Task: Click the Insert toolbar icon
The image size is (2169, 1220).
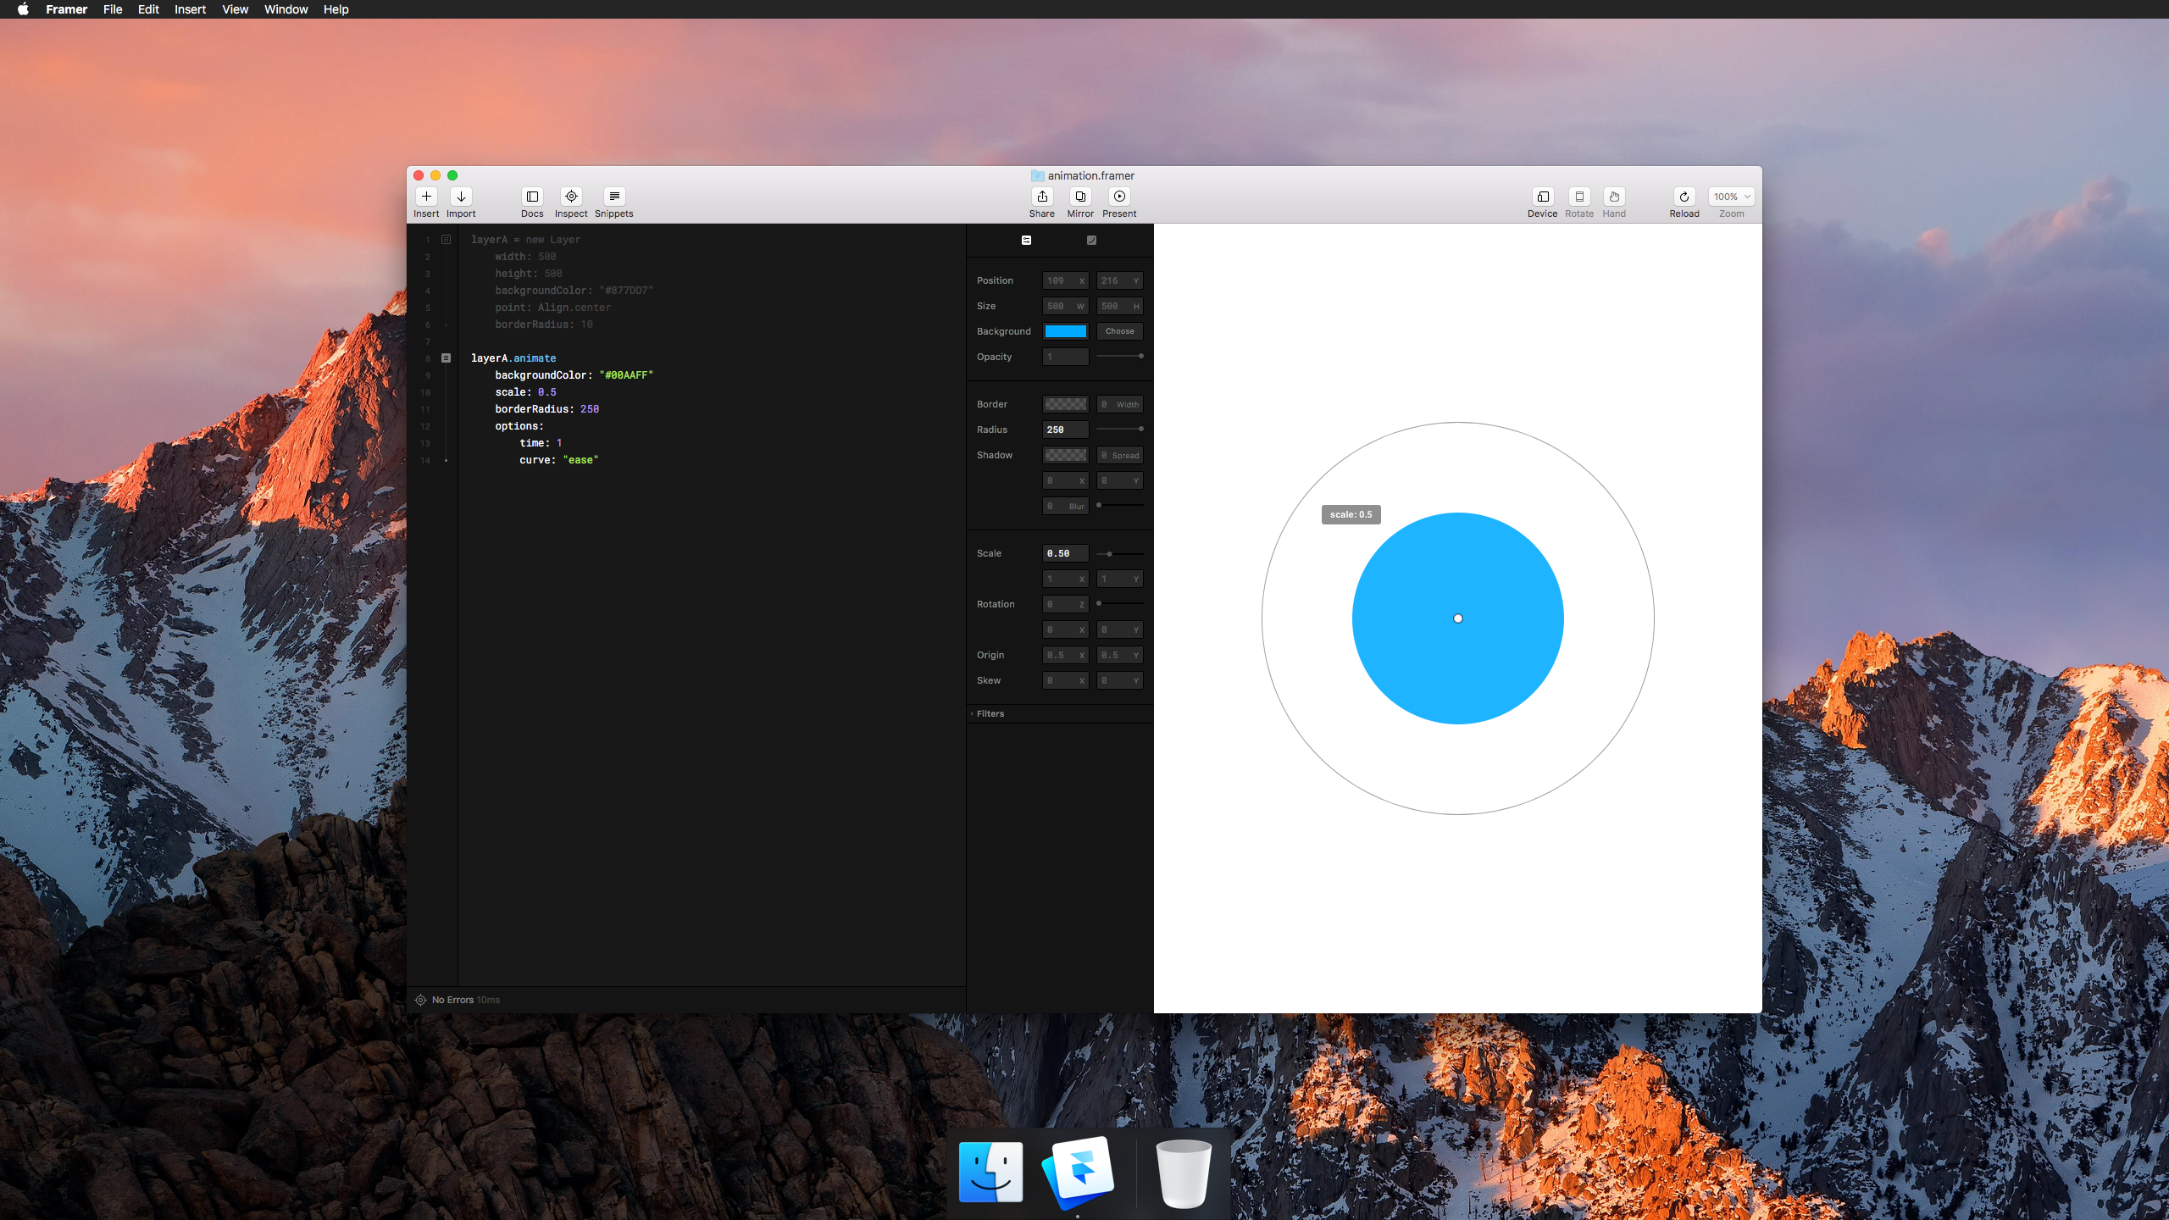Action: coord(426,197)
